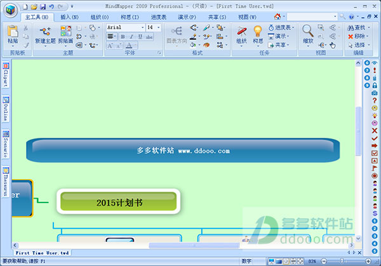Open the Clipart side panel tab
The width and height of the screenshot is (381, 266).
pos(6,75)
